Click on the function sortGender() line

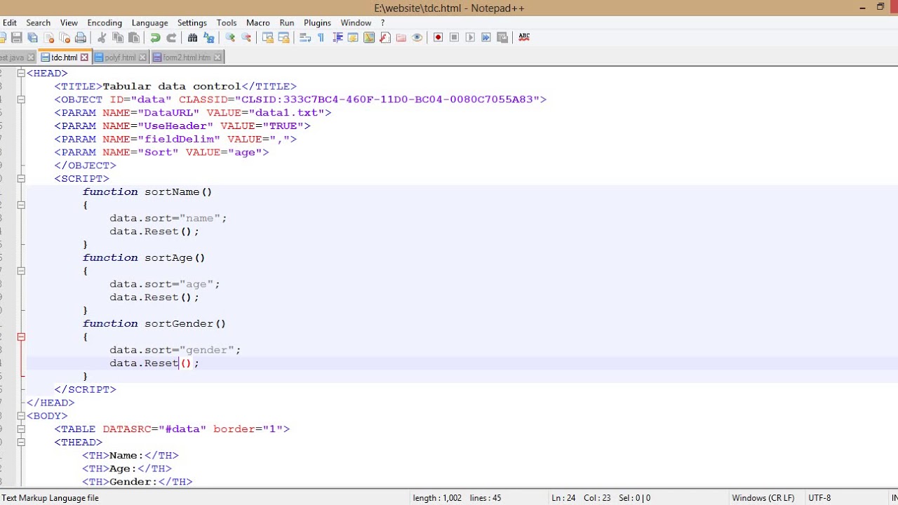pyautogui.click(x=154, y=323)
